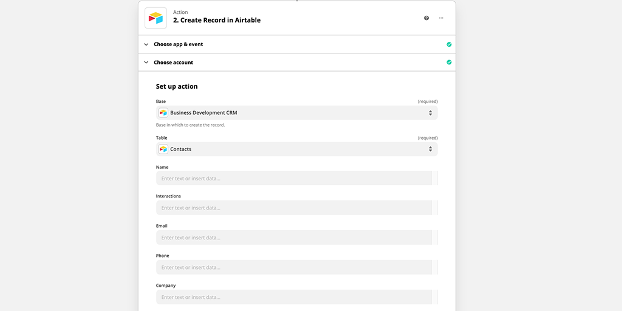Click into the Name input field
The height and width of the screenshot is (311, 622).
pos(293,178)
